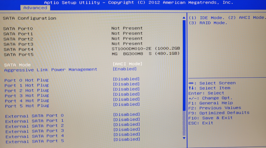The image size is (266, 148).
Task: Click the (3) RAID Mode help text
Action: click(x=208, y=23)
